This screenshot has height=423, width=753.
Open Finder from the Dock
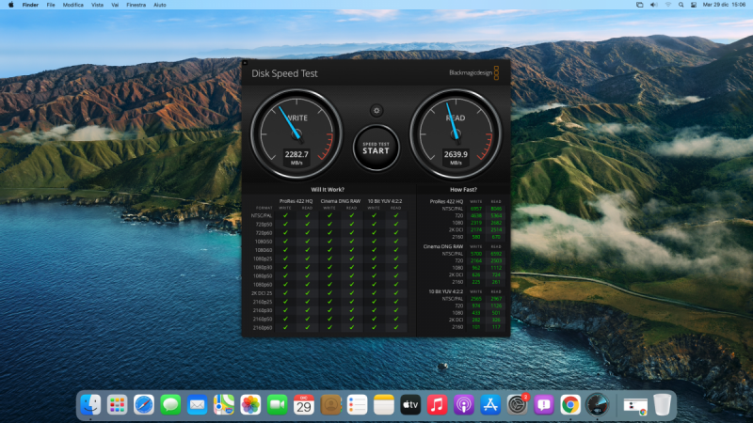point(90,405)
